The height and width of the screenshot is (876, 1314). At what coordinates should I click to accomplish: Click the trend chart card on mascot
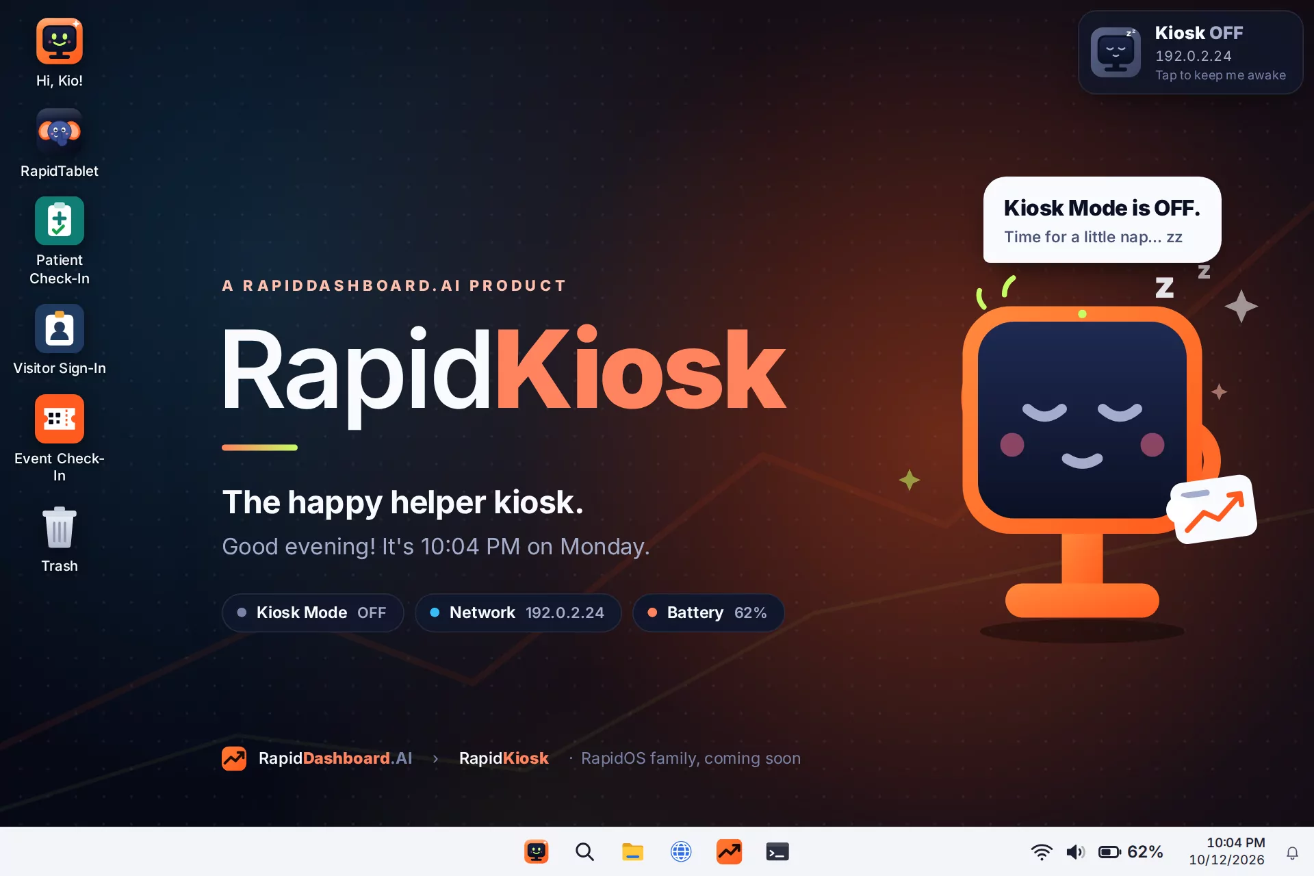pos(1213,510)
